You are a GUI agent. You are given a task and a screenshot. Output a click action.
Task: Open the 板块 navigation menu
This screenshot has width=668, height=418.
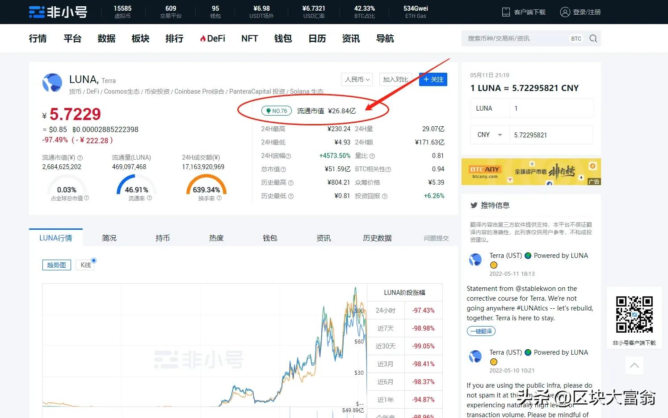pos(140,39)
